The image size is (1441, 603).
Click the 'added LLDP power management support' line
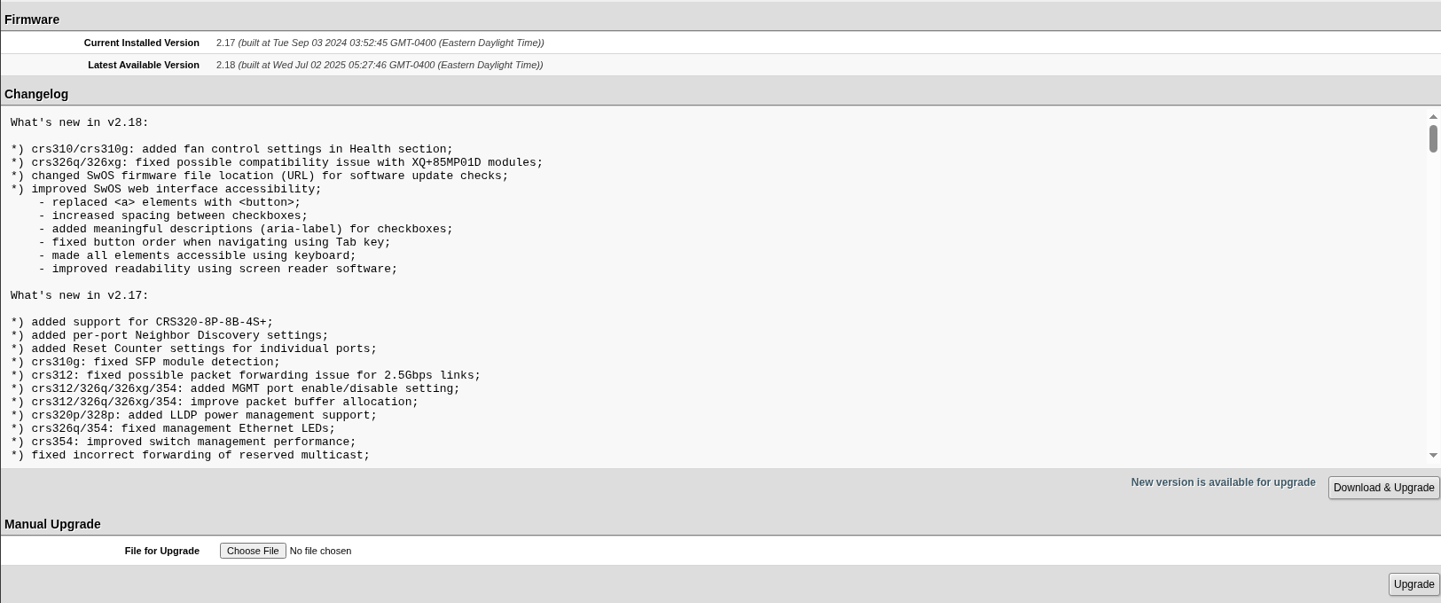(194, 415)
